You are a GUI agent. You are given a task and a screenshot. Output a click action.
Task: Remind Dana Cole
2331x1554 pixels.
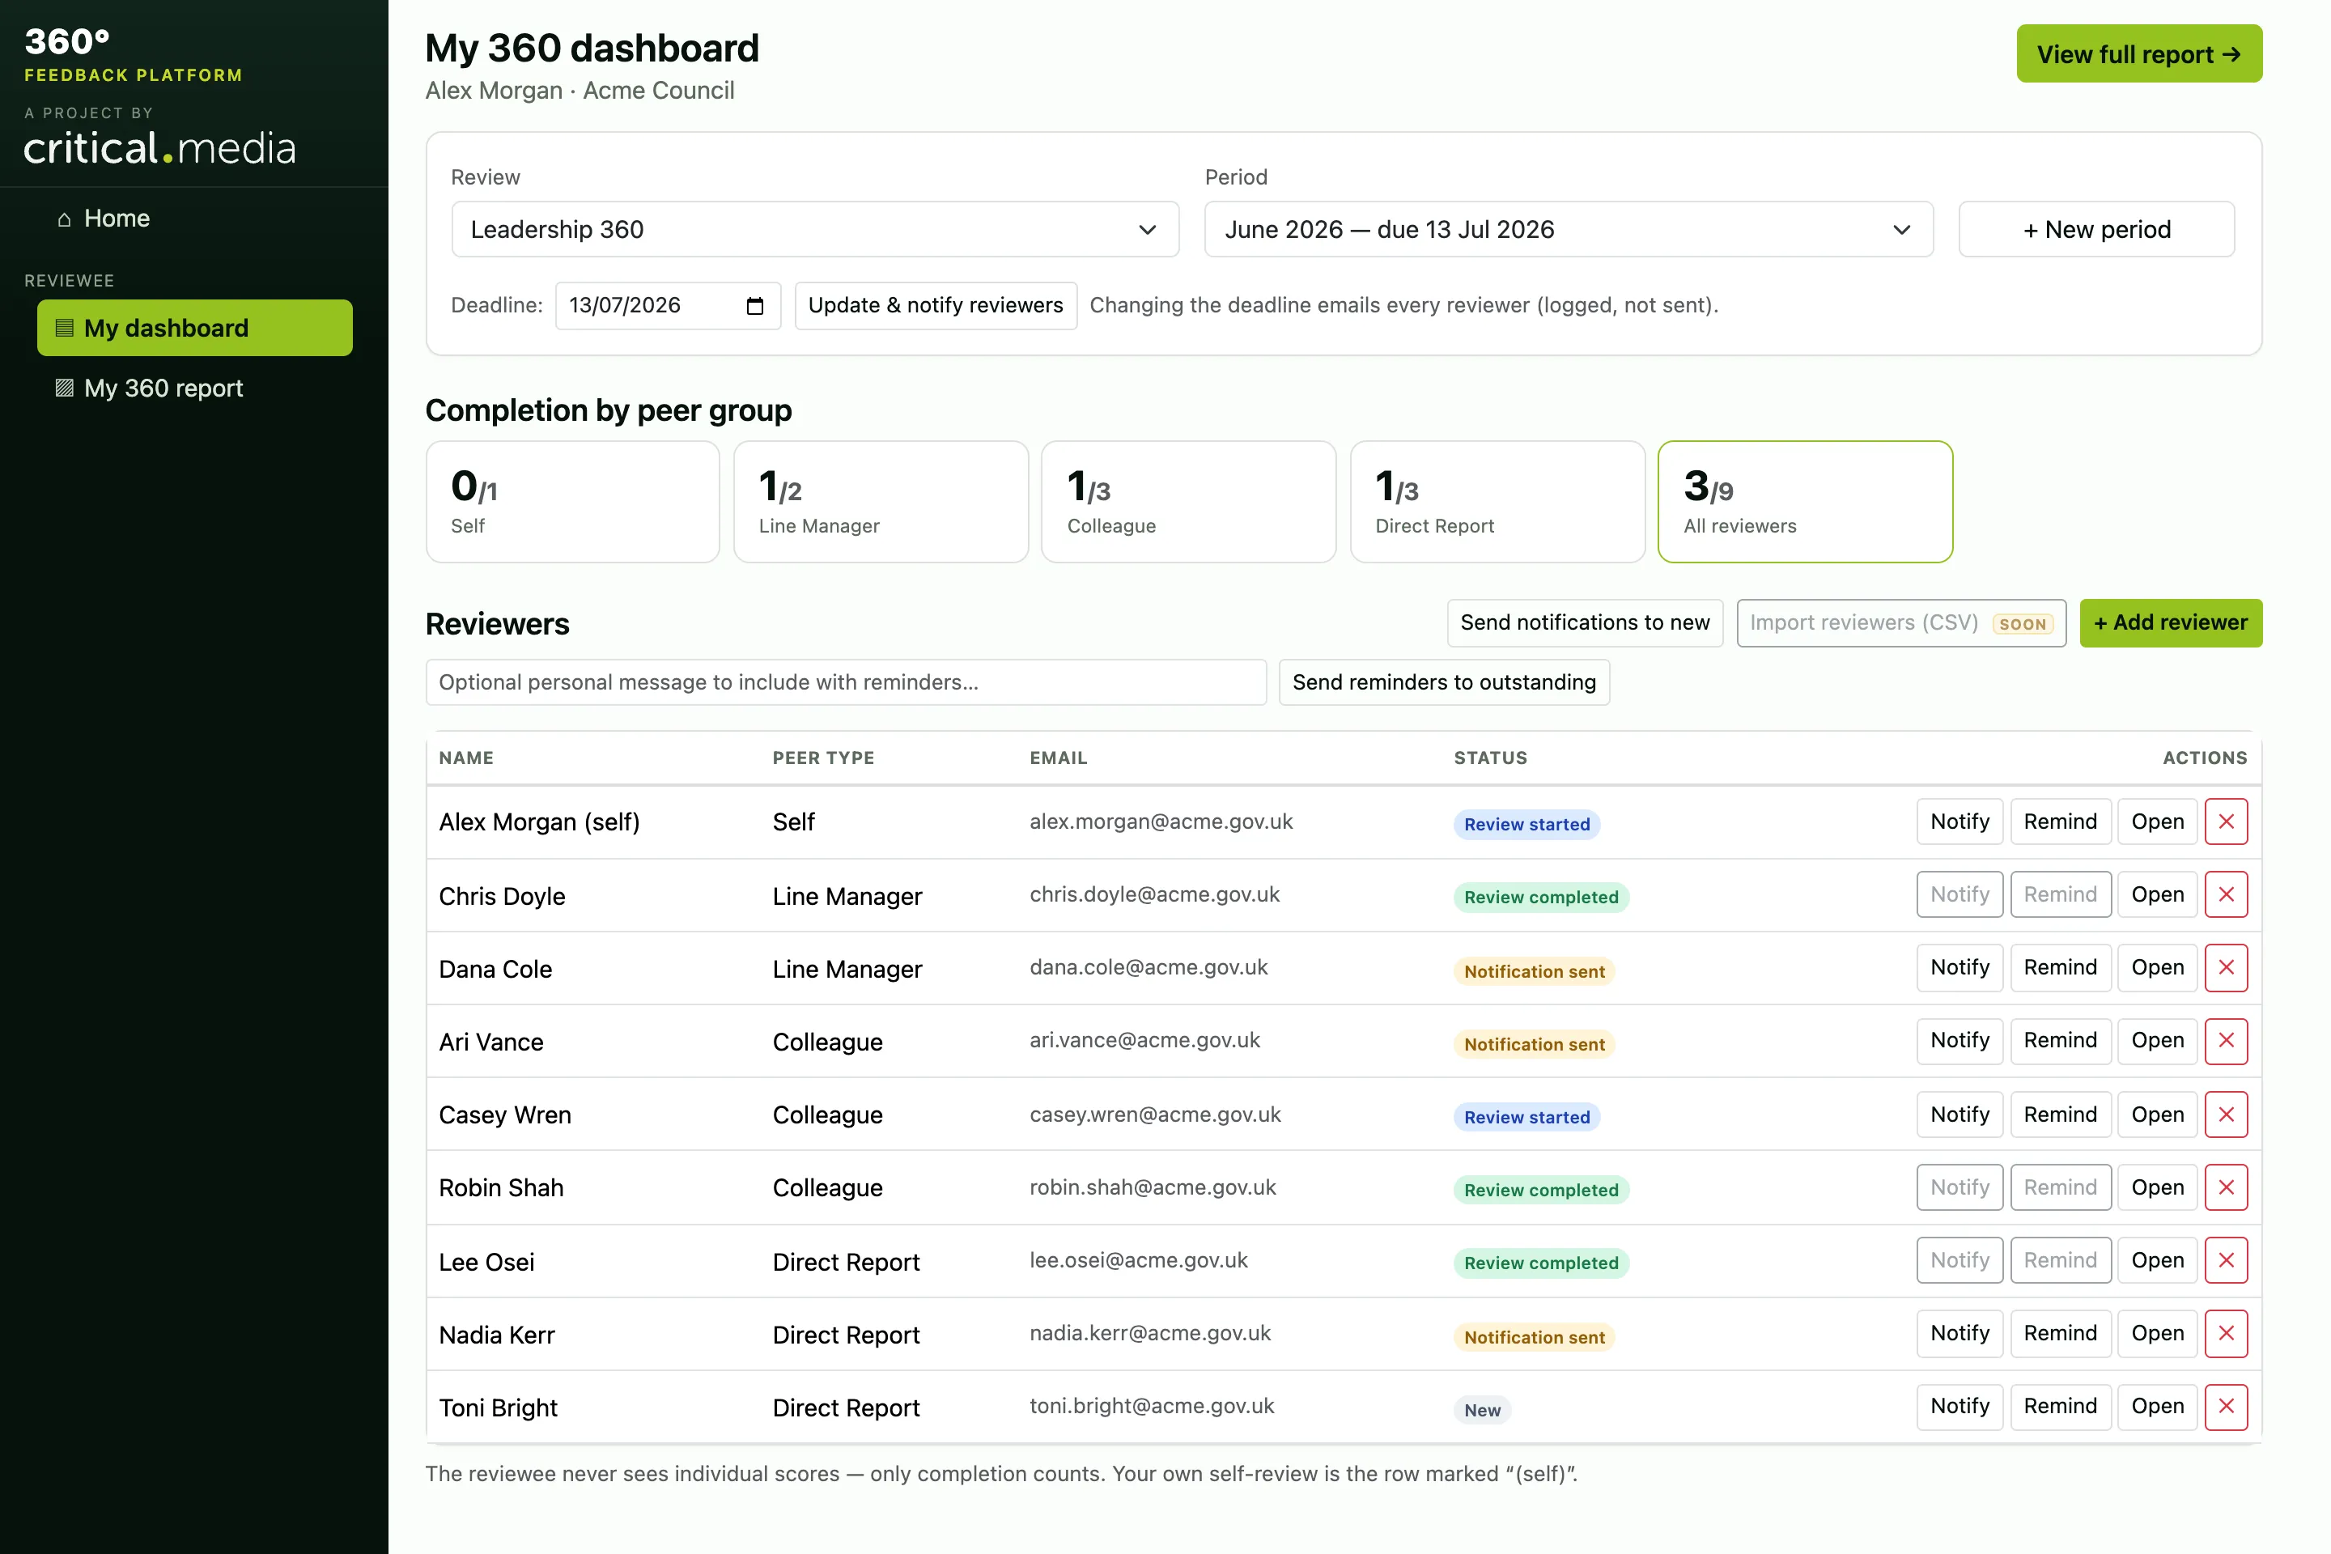[2061, 967]
